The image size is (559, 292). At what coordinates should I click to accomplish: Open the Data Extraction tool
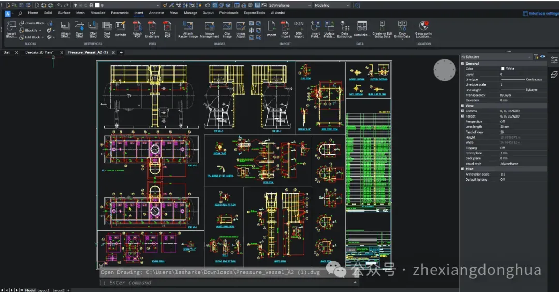344,25
